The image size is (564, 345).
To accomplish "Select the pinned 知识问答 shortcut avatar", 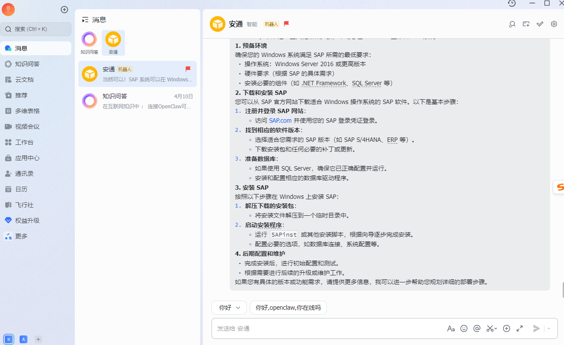I will pyautogui.click(x=89, y=43).
